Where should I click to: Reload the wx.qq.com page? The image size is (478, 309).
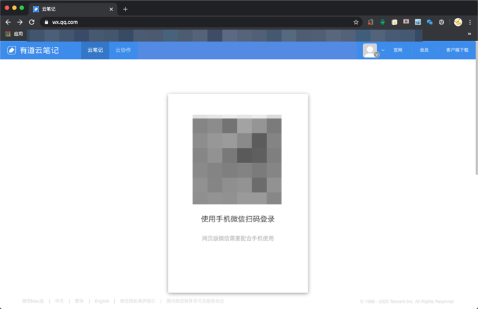coord(32,23)
